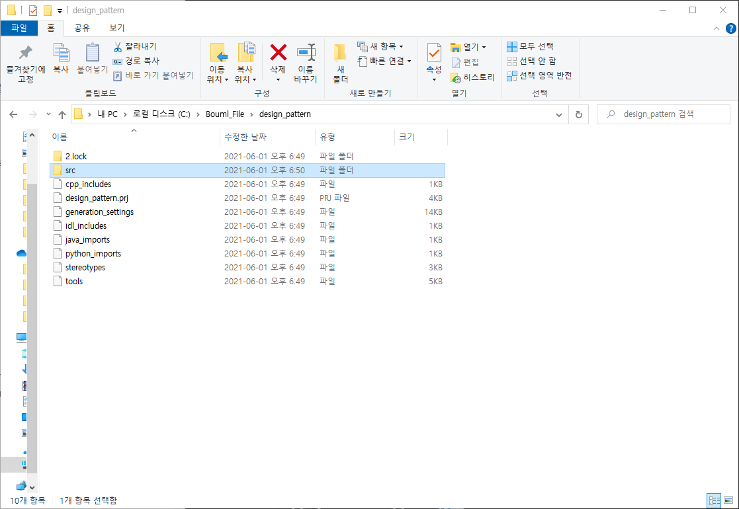Select the cpp_includes file
This screenshot has width=739, height=509.
(x=247, y=184)
